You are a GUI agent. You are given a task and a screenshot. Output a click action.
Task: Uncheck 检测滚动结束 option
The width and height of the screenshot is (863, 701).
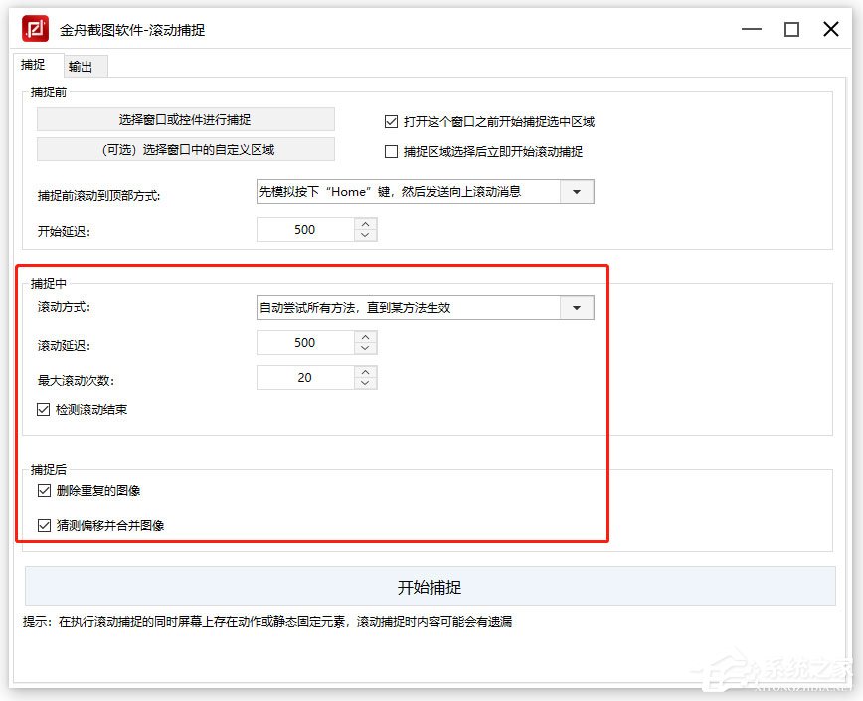44,408
